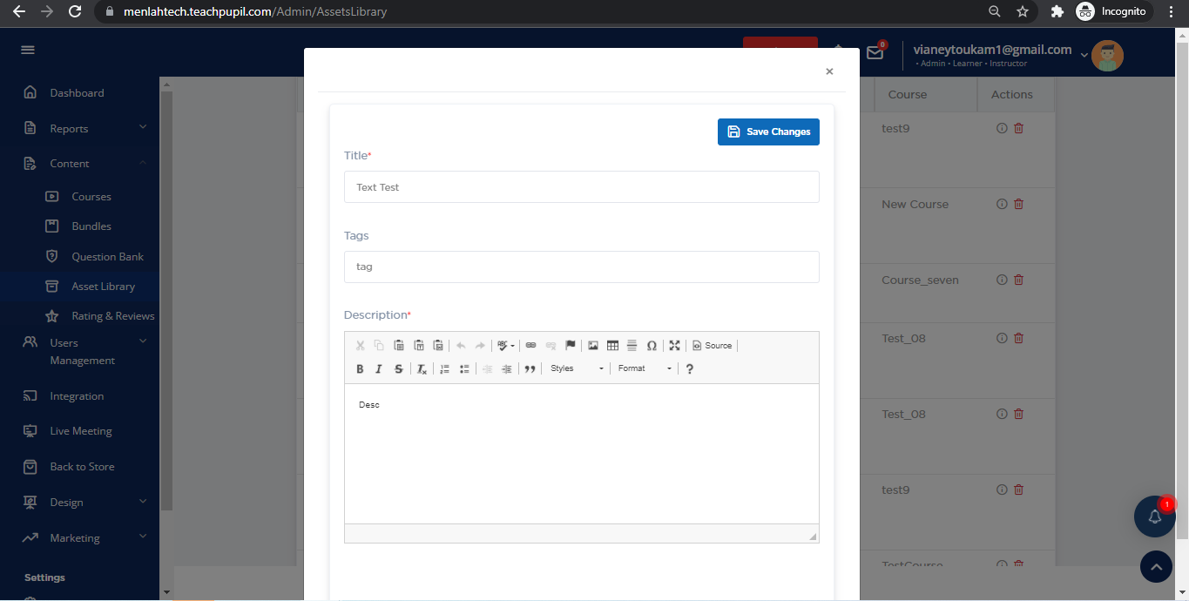The width and height of the screenshot is (1189, 601).
Task: Insert a link in the description
Action: [x=530, y=346]
